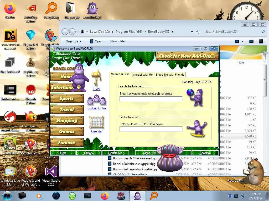Open the Games section in BonziWORLD
This screenshot has height=201, width=269.
pyautogui.click(x=67, y=131)
